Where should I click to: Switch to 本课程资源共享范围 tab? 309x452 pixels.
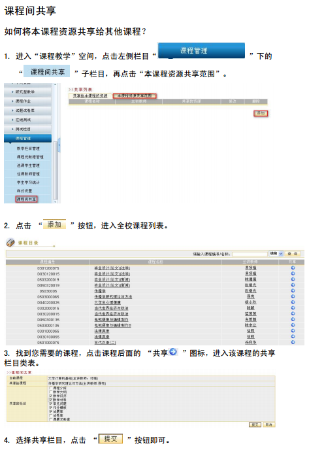(135, 96)
